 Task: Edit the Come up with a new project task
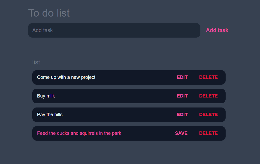182,77
